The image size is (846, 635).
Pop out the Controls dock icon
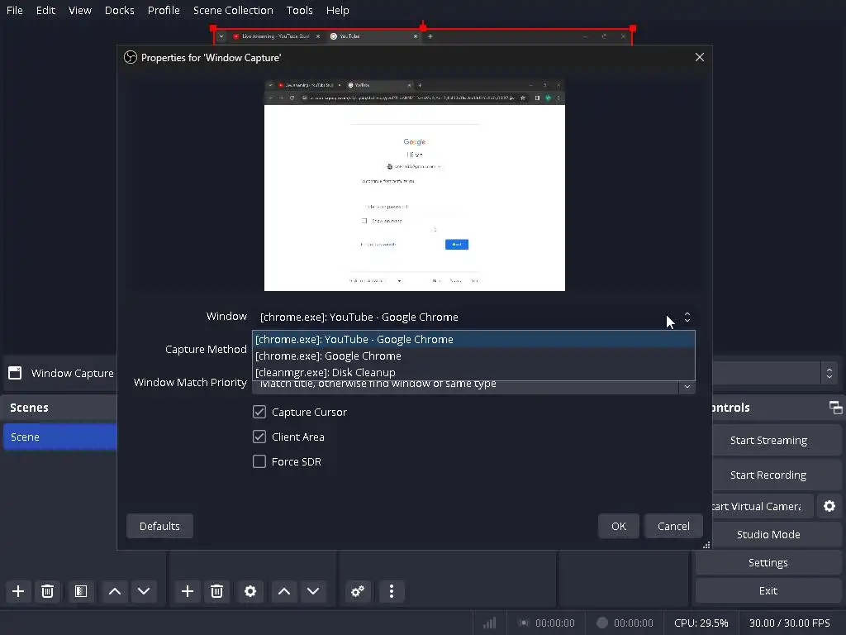(836, 408)
